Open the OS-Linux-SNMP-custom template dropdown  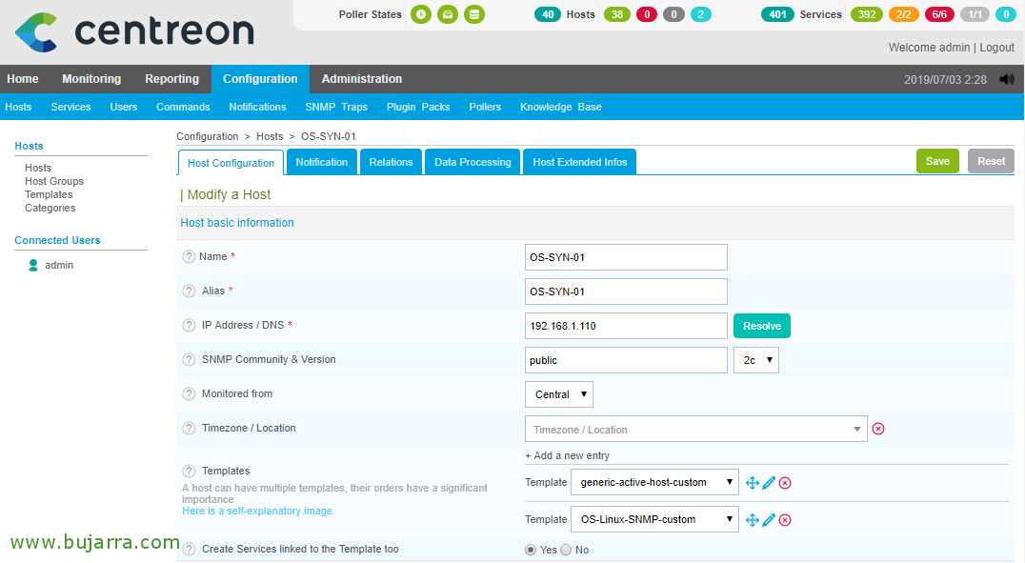pyautogui.click(x=655, y=519)
